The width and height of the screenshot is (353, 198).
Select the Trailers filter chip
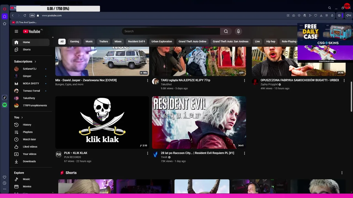(104, 42)
